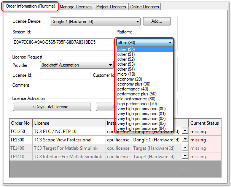Pick very high performance (82)

[x=145, y=119]
